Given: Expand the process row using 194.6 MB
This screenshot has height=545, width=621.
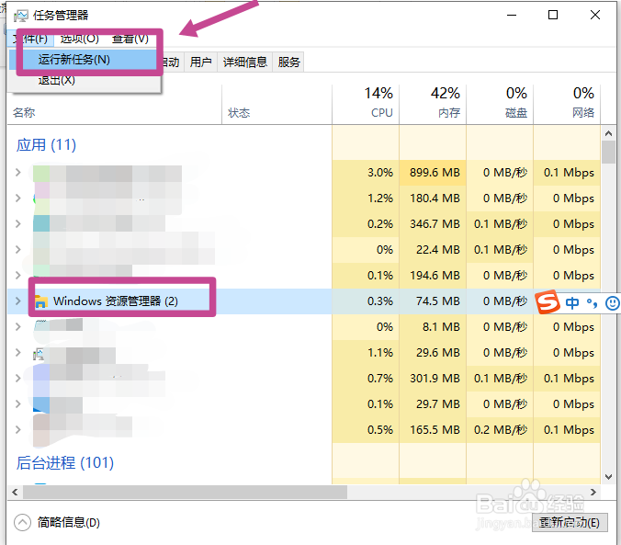Looking at the screenshot, I should click(17, 275).
